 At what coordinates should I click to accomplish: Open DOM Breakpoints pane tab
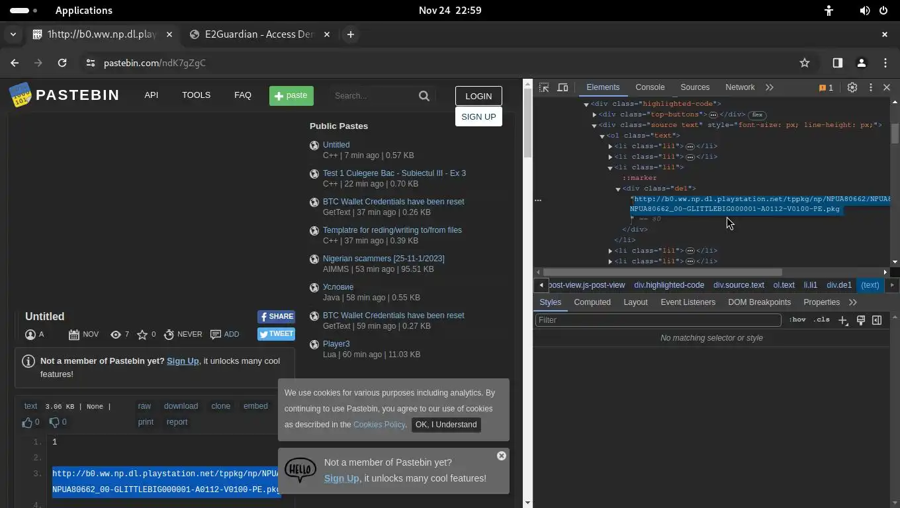point(759,302)
